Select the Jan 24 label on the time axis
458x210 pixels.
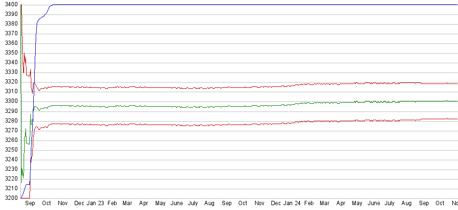pyautogui.click(x=291, y=204)
